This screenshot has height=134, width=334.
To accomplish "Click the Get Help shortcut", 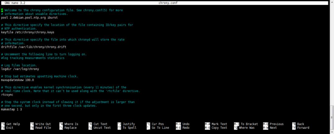I will point(11,124).
